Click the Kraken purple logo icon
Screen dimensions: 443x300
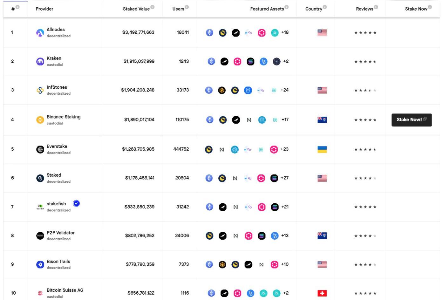[x=40, y=61]
